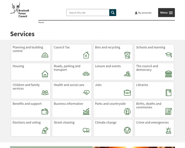Click the Bracknell Forest Council logo
The width and height of the screenshot is (185, 148).
(x=19, y=10)
